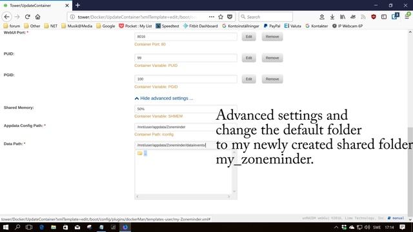Click the address bar URL
Screen dimensions: 413x232
coord(137,17)
